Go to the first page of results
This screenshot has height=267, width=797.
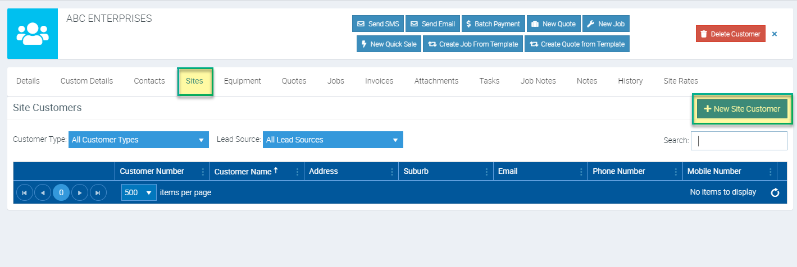click(24, 192)
